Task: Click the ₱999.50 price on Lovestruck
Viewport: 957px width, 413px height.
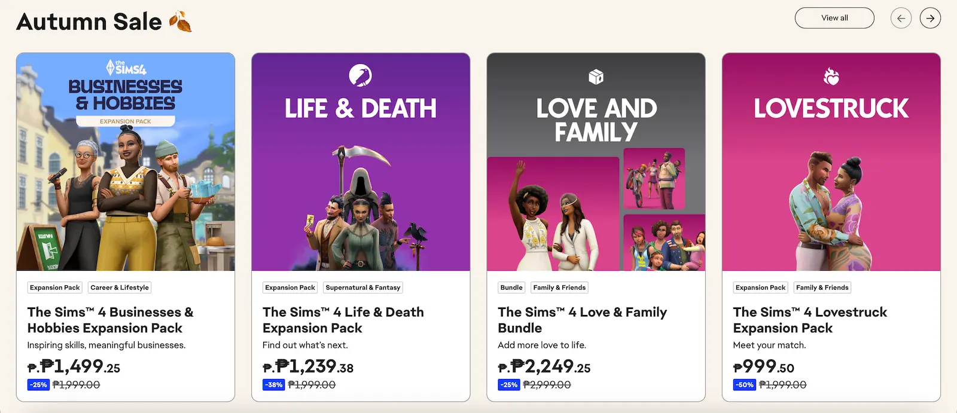Action: pyautogui.click(x=763, y=367)
